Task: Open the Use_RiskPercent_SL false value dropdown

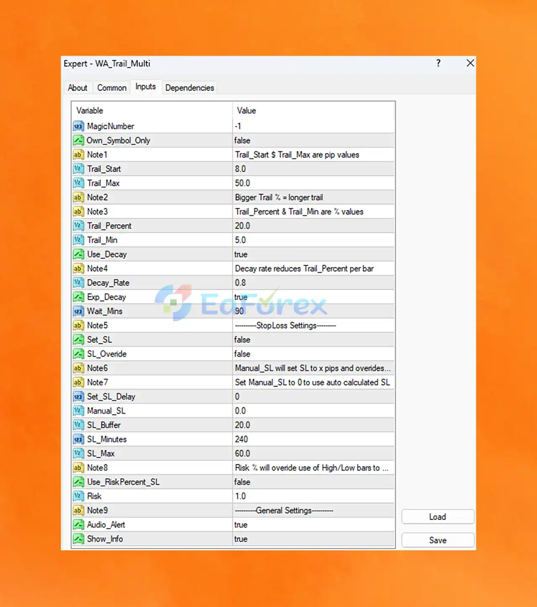Action: tap(313, 482)
